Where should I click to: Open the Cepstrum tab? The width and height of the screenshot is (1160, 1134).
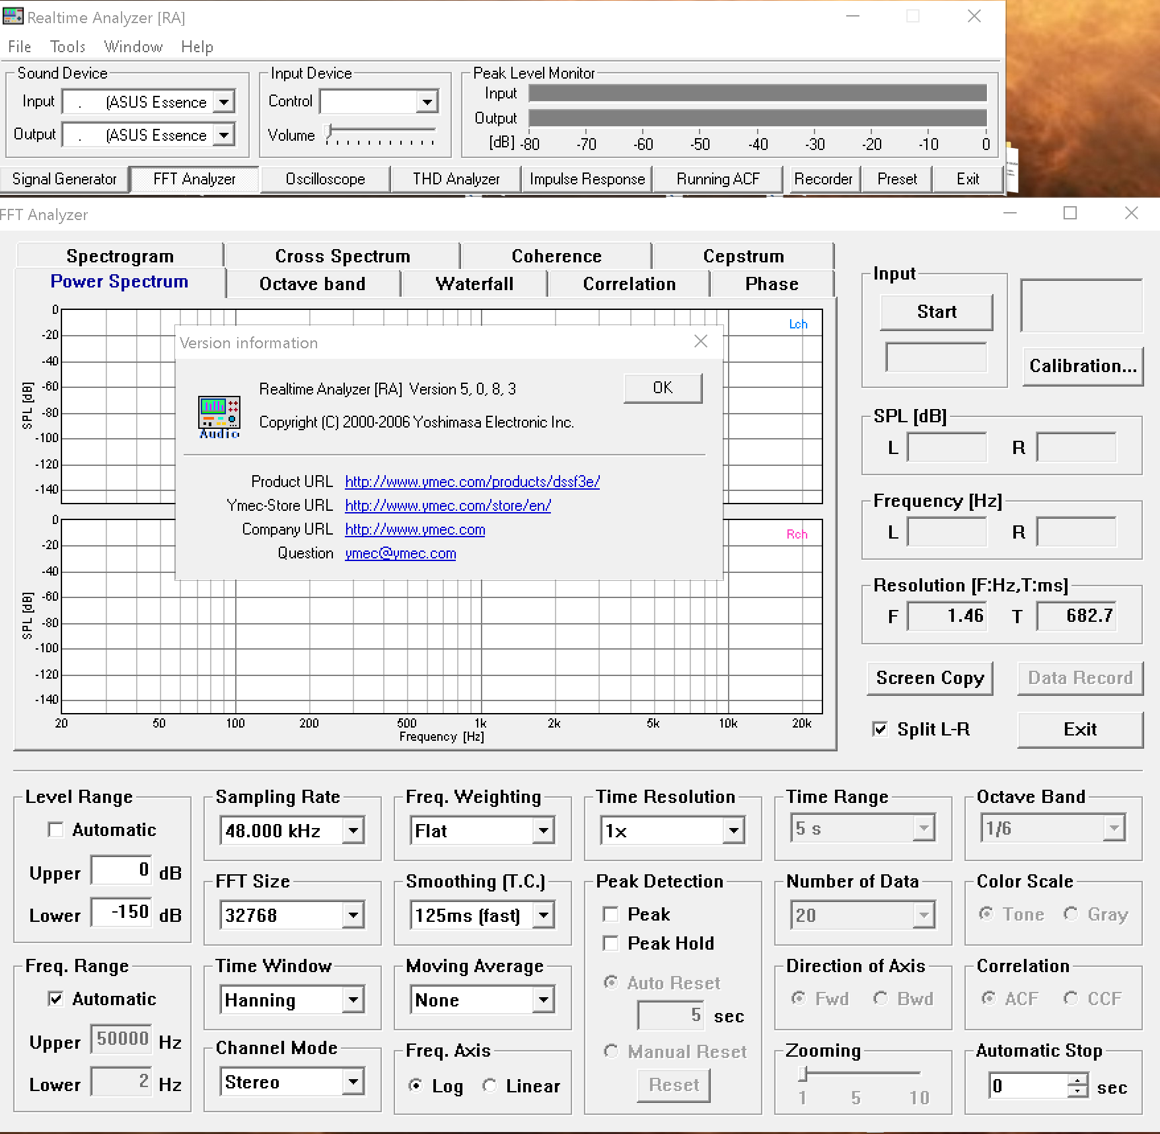pos(743,256)
